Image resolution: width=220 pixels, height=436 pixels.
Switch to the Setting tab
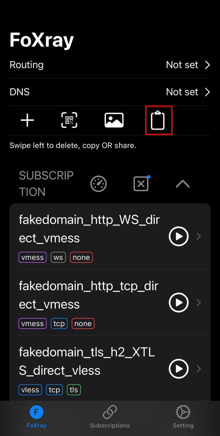(x=183, y=417)
